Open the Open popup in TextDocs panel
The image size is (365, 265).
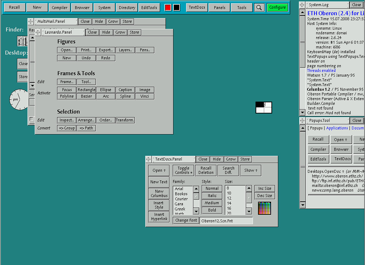pos(159,170)
